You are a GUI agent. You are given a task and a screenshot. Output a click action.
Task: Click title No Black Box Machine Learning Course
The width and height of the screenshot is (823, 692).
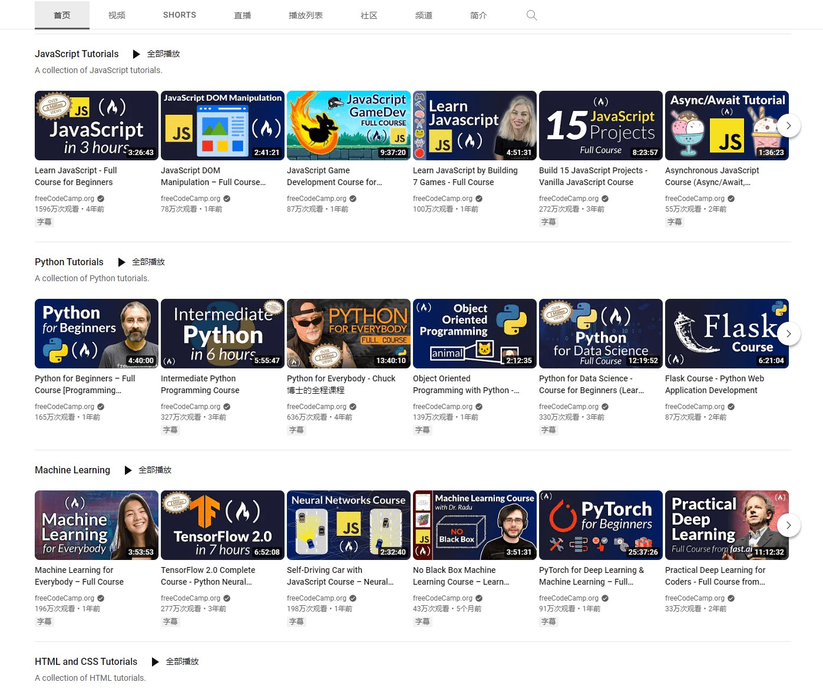click(461, 576)
